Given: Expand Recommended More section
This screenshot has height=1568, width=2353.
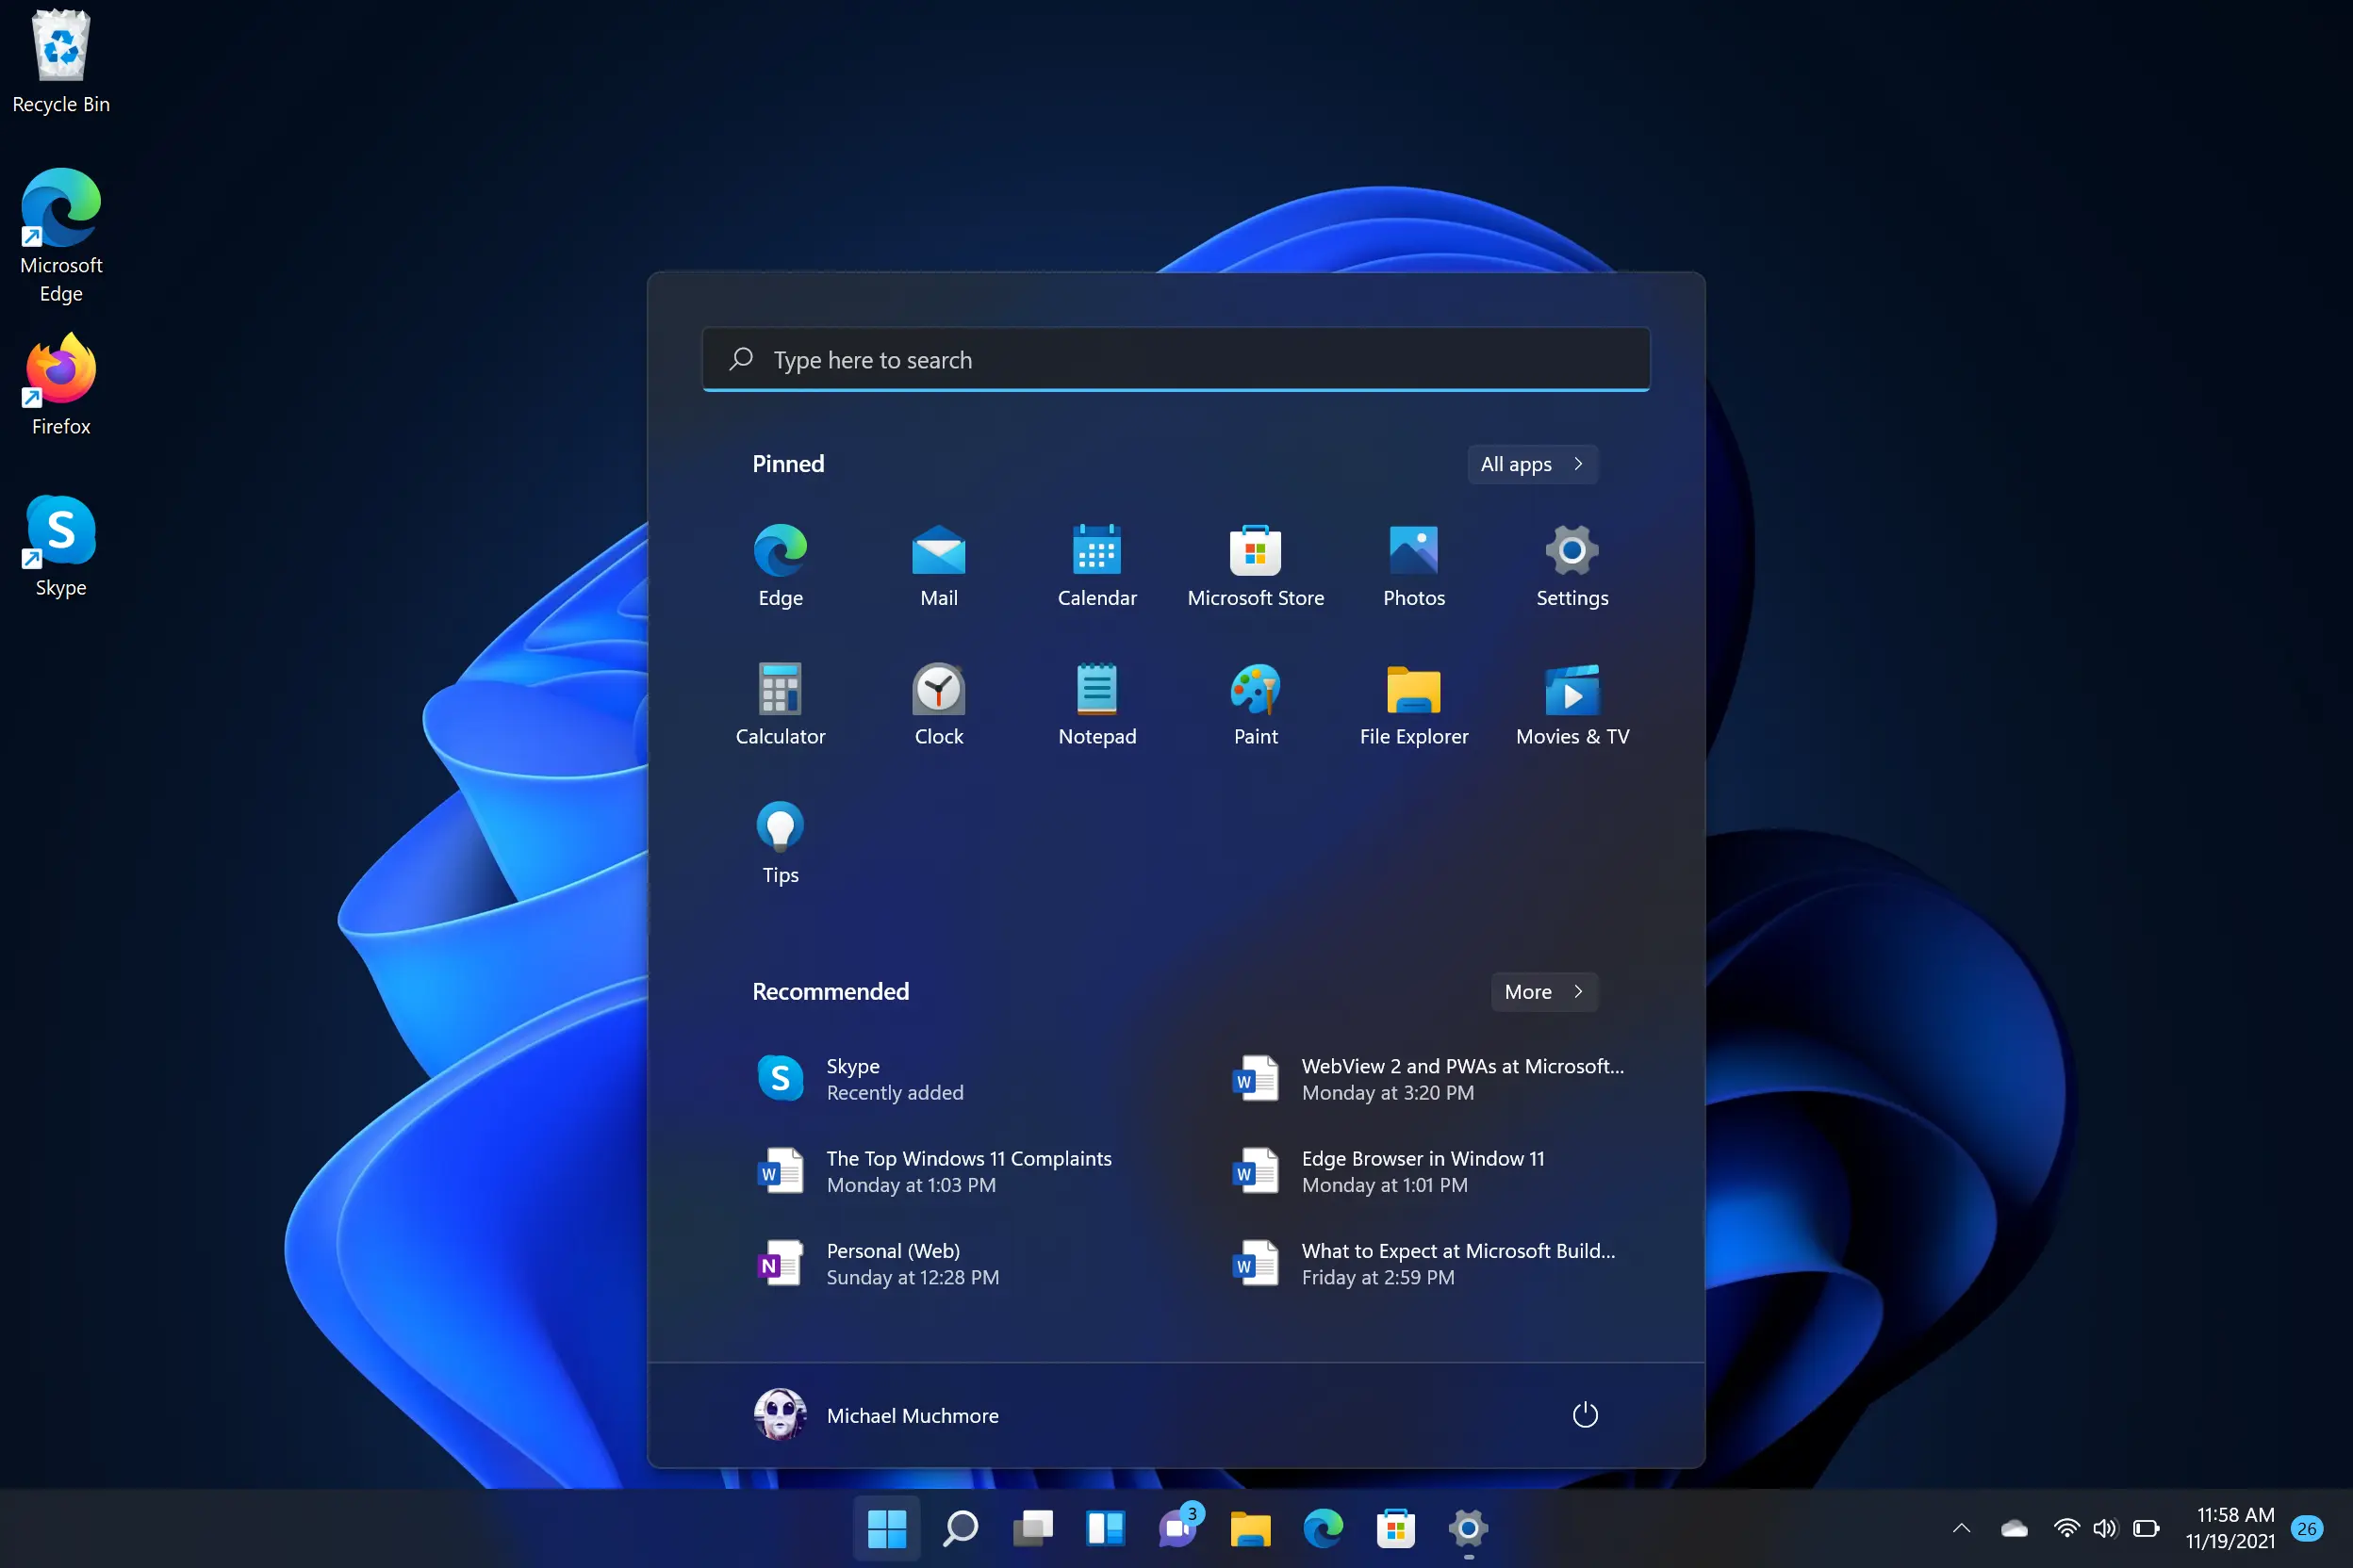Looking at the screenshot, I should [x=1544, y=990].
